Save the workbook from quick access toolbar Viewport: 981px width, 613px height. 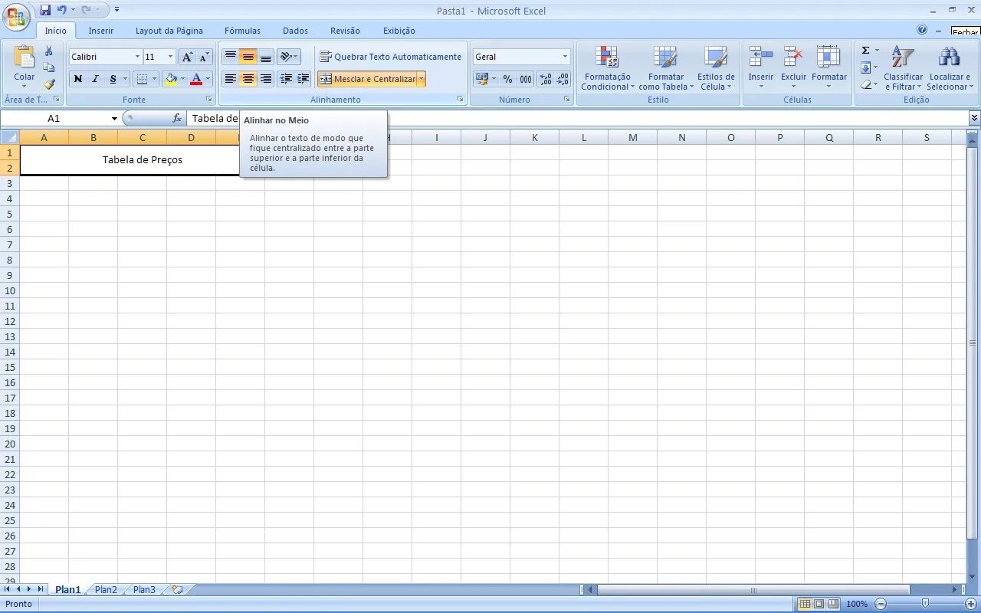point(45,10)
